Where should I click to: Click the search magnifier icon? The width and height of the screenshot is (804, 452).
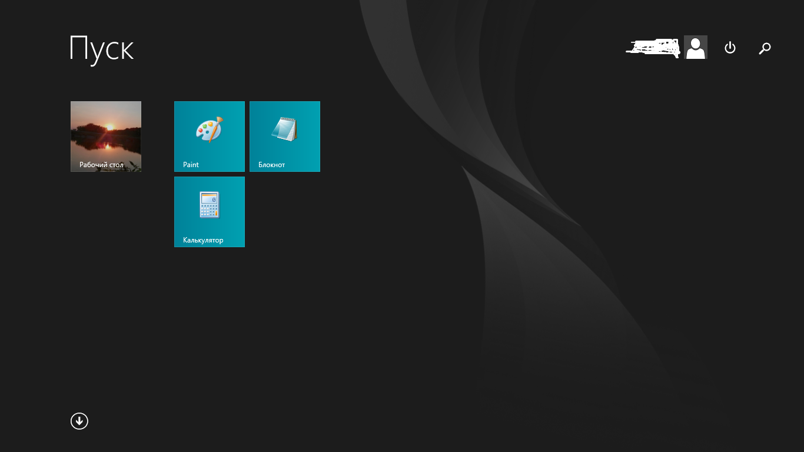pyautogui.click(x=765, y=48)
